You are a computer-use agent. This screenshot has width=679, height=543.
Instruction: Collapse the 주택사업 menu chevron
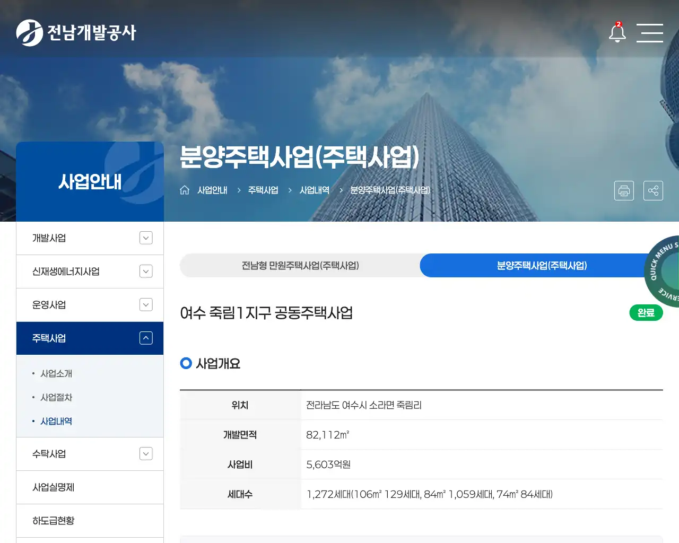point(146,338)
